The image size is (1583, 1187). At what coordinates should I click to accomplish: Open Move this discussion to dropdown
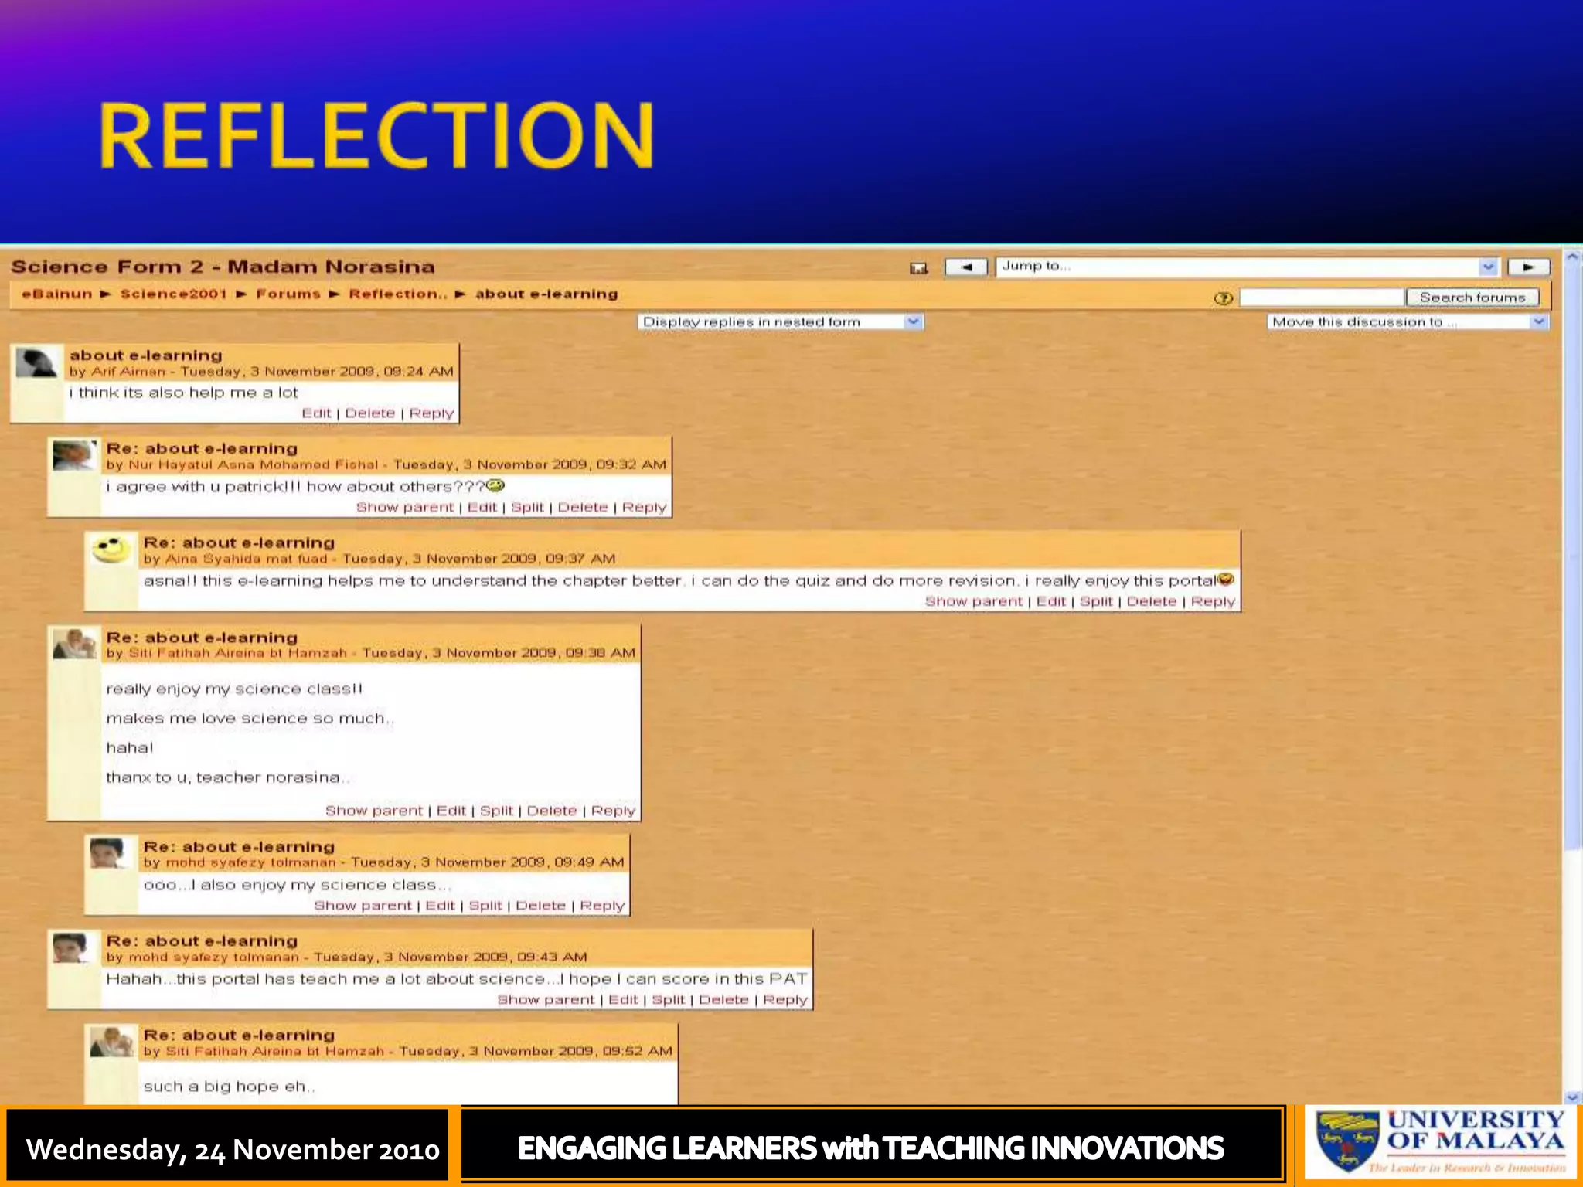(1538, 321)
